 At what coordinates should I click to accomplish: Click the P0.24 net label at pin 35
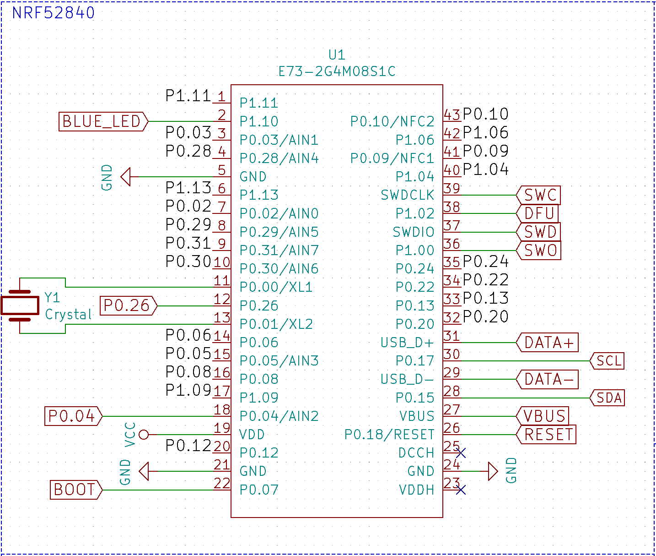pyautogui.click(x=485, y=261)
